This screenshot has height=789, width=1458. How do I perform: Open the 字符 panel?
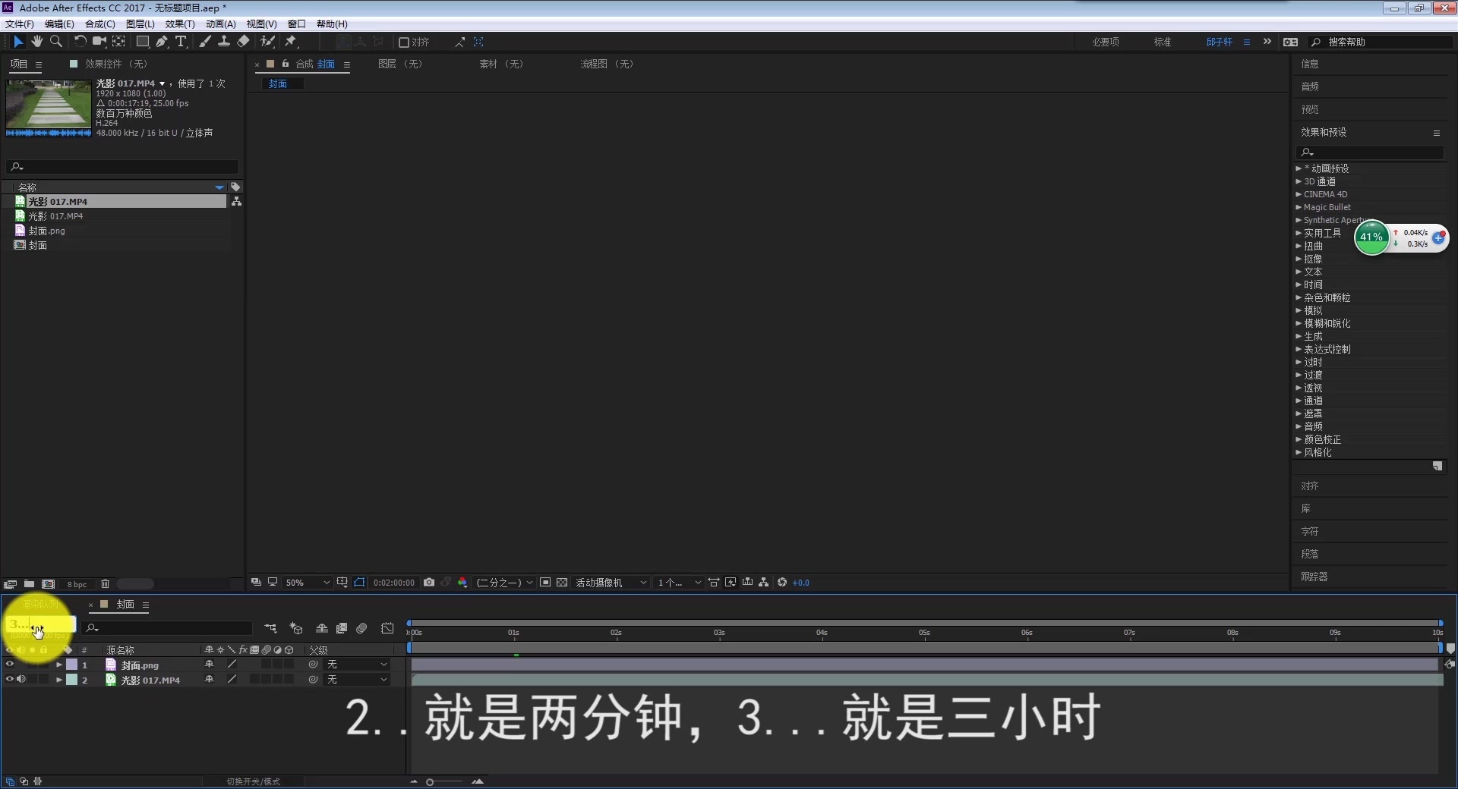pos(1309,531)
